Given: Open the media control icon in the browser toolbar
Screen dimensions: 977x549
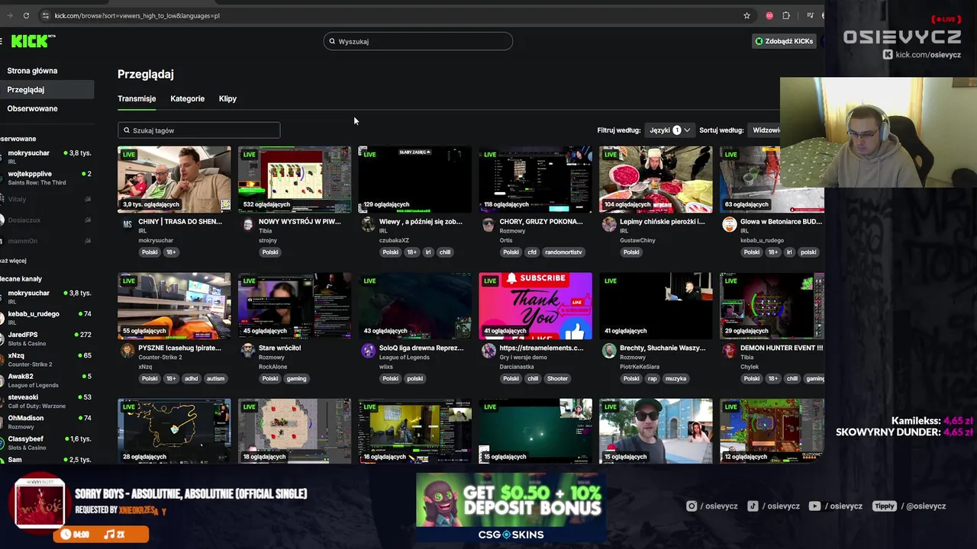Looking at the screenshot, I should 810,15.
